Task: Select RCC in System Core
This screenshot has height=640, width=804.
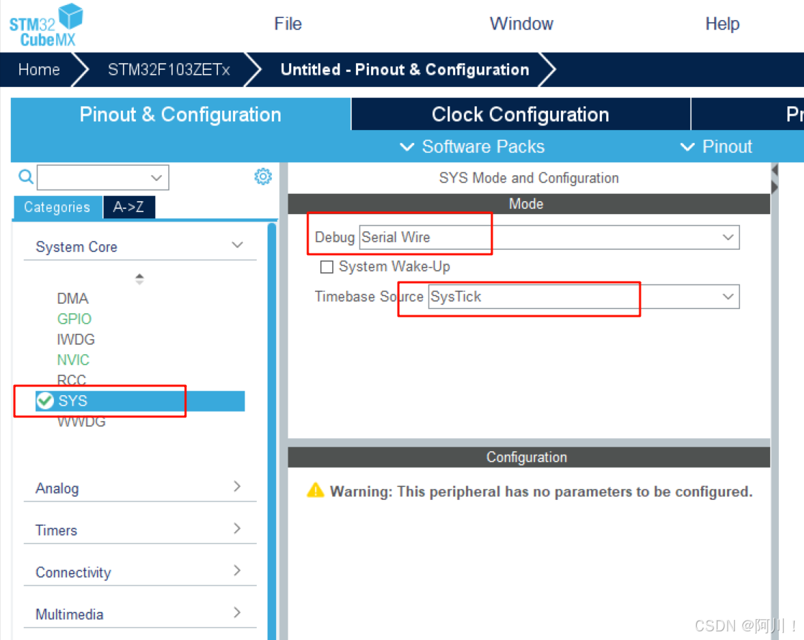Action: 71,380
